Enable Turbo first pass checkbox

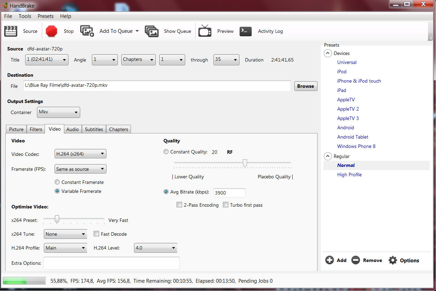(226, 205)
